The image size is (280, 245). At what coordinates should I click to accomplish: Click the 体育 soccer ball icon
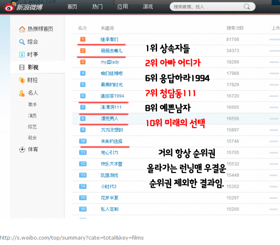click(x=22, y=149)
